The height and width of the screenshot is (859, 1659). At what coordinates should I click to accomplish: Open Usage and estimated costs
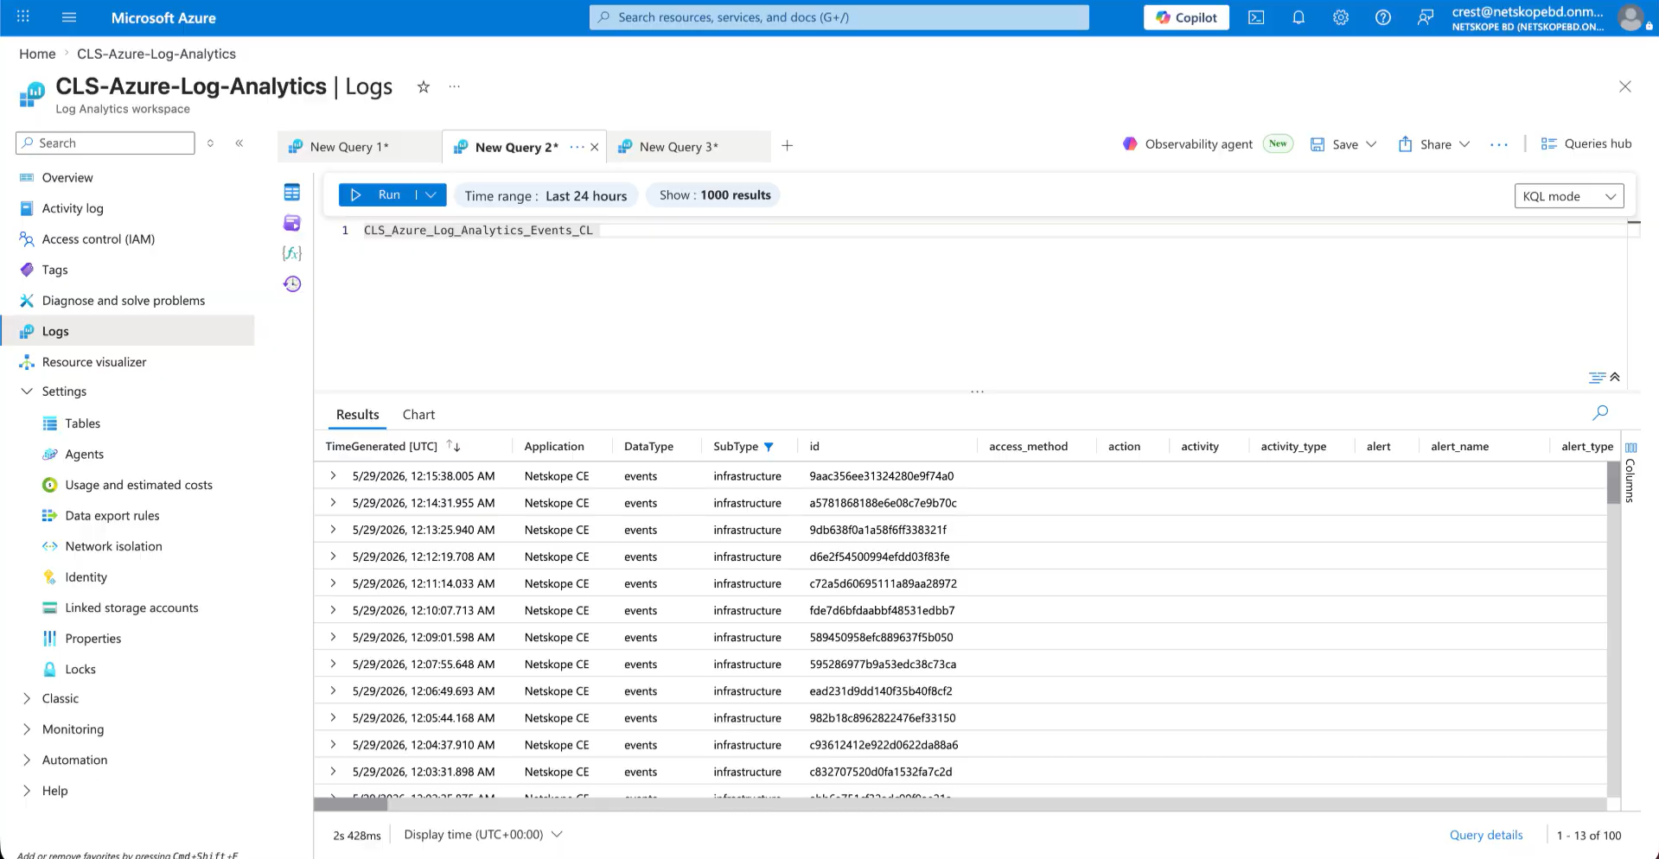click(138, 485)
